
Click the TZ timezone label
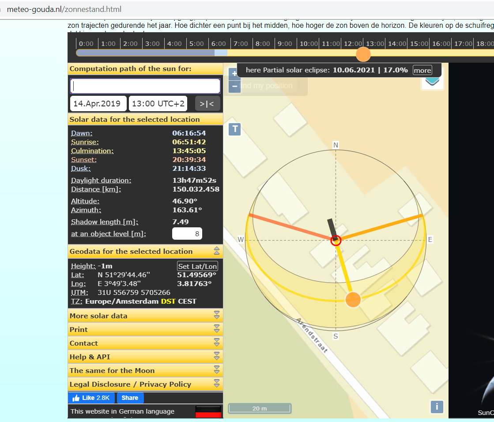(76, 301)
